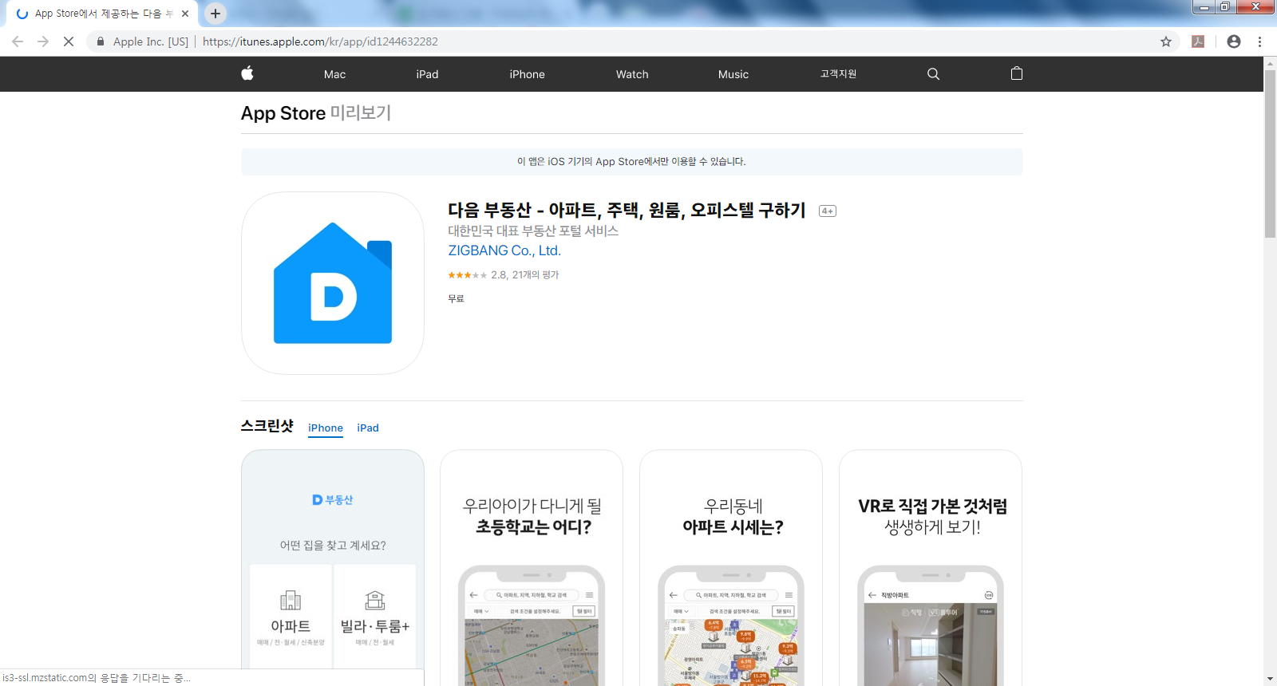Viewport: 1277px width, 686px height.
Task: Click the app title 다음 부동산
Action: coord(627,211)
